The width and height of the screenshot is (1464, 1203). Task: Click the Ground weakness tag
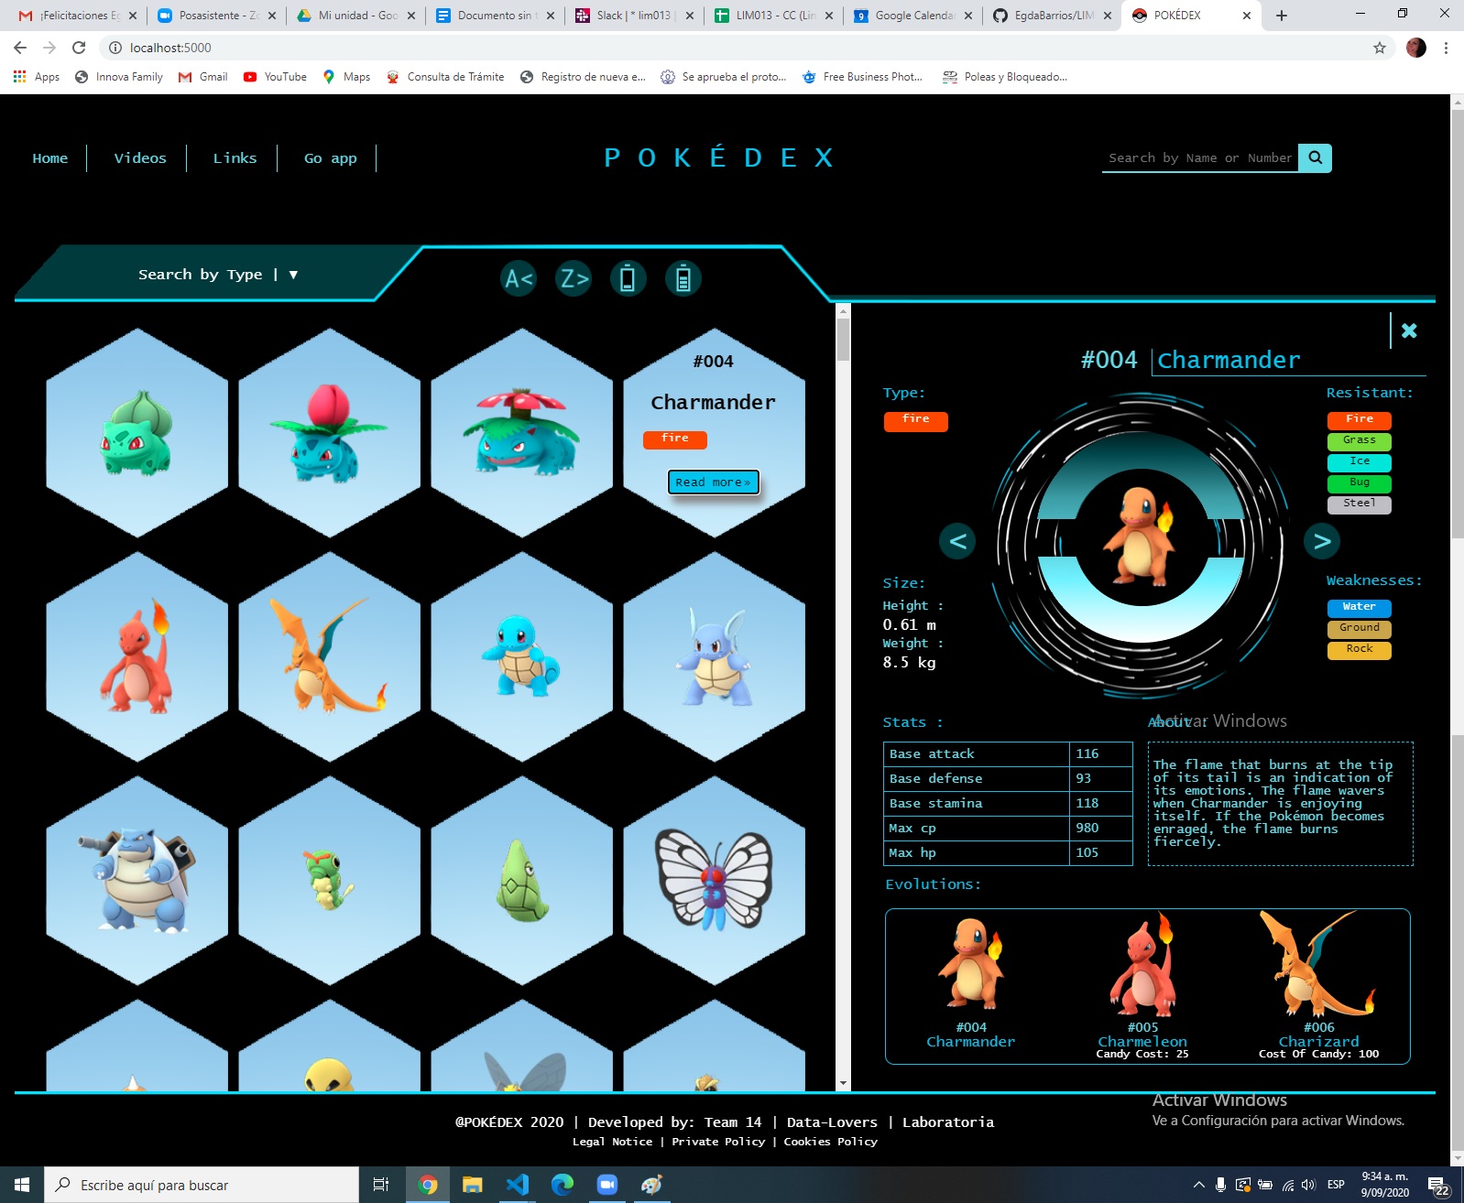click(1359, 628)
